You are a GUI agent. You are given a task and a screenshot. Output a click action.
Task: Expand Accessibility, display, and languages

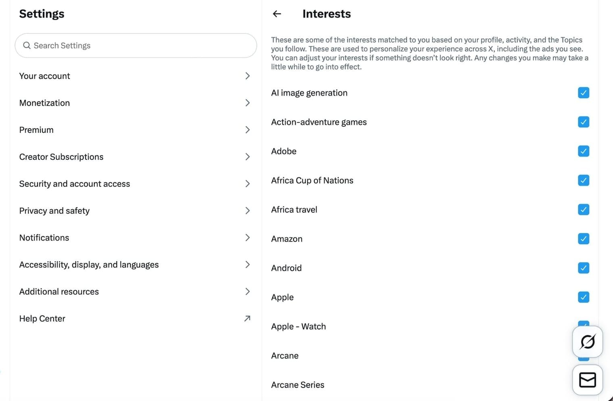coord(89,265)
